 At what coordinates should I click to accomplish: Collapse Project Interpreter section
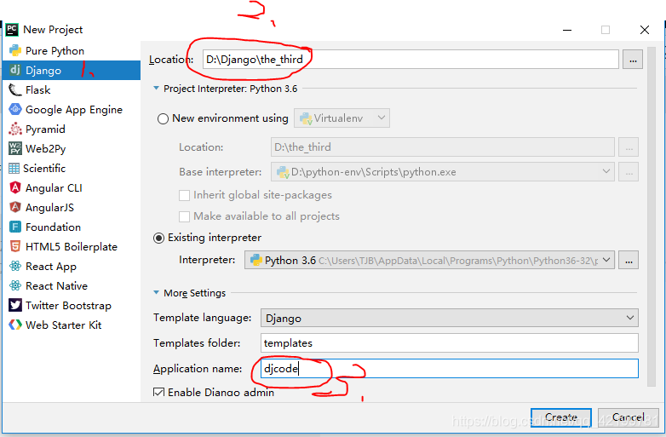coord(156,88)
